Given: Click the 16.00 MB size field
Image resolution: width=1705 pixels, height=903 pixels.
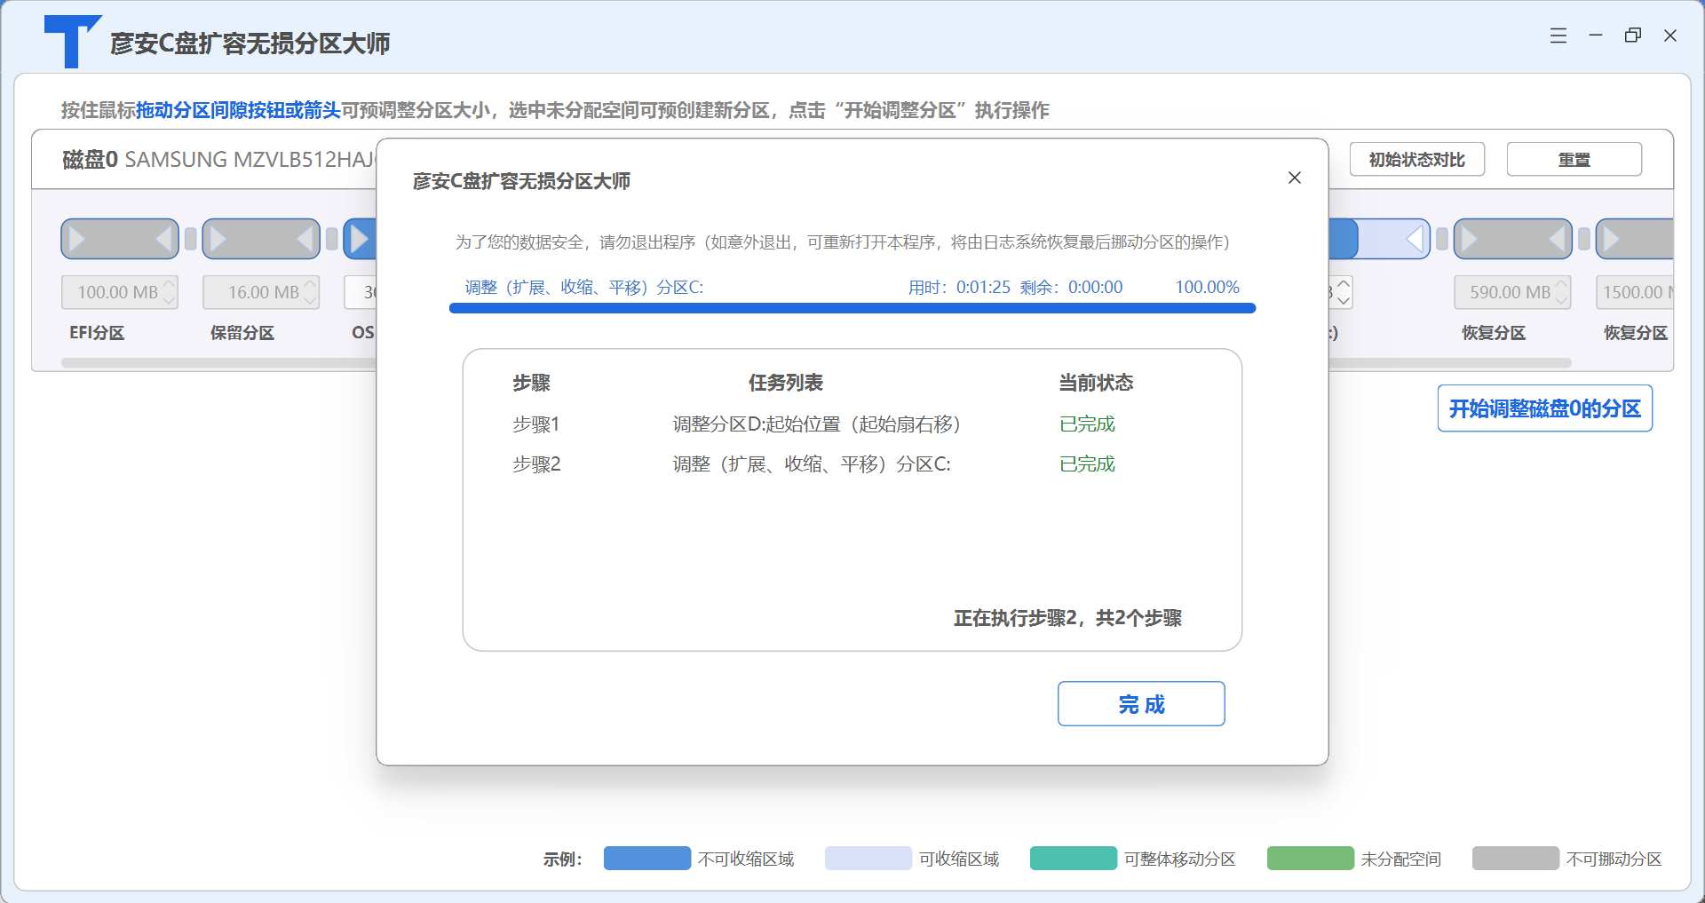Looking at the screenshot, I should (x=261, y=292).
